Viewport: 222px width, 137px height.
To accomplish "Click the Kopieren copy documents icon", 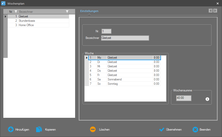I will point(39,130).
